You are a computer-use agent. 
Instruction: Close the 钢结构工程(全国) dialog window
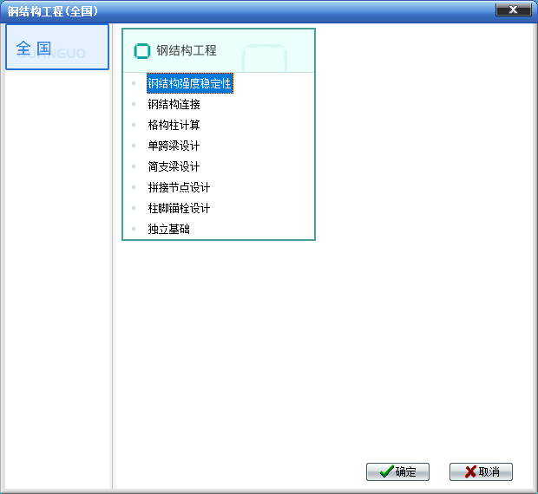pyautogui.click(x=514, y=10)
